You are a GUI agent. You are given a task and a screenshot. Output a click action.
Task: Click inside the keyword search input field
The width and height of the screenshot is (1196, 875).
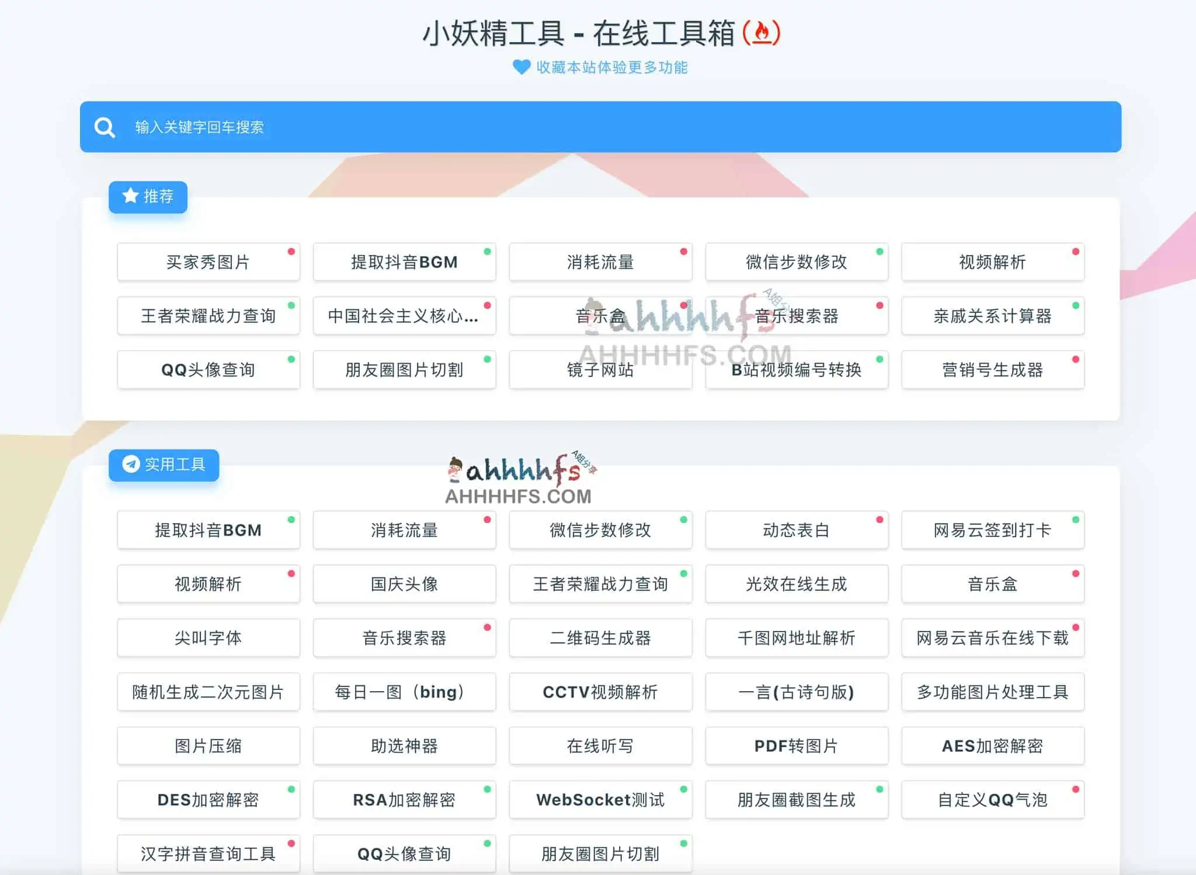click(x=350, y=127)
